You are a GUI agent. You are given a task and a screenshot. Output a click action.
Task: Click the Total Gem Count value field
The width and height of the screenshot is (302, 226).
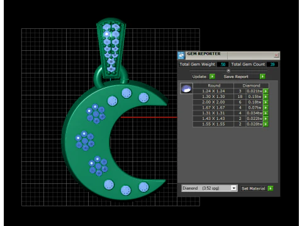tap(272, 65)
